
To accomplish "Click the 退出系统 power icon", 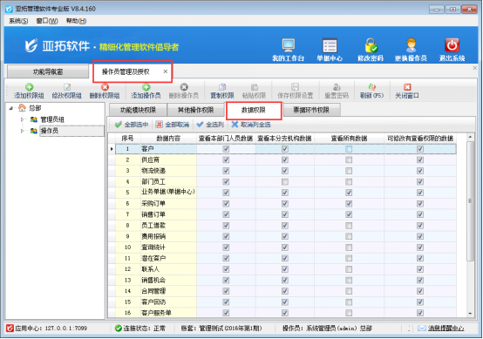I will click(452, 45).
